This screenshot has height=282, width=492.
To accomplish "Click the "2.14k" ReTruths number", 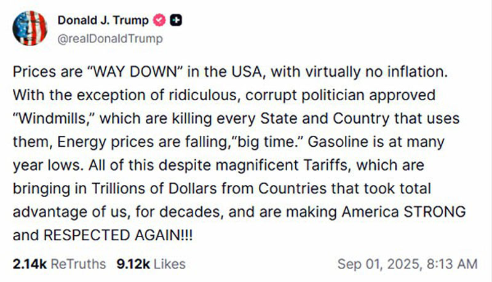I will click(x=29, y=264).
